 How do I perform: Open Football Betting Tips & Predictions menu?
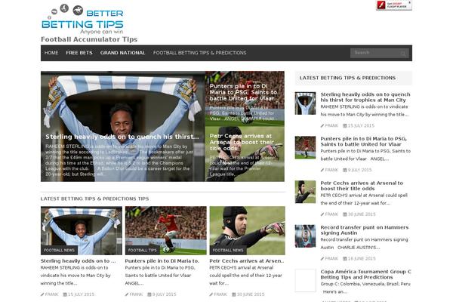[199, 53]
